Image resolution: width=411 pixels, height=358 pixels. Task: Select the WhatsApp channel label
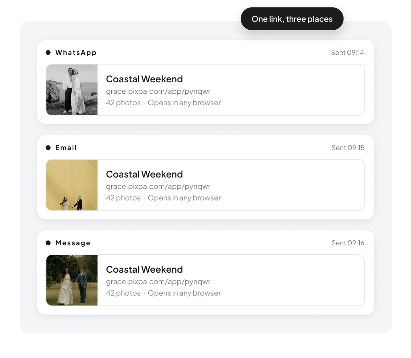(76, 52)
